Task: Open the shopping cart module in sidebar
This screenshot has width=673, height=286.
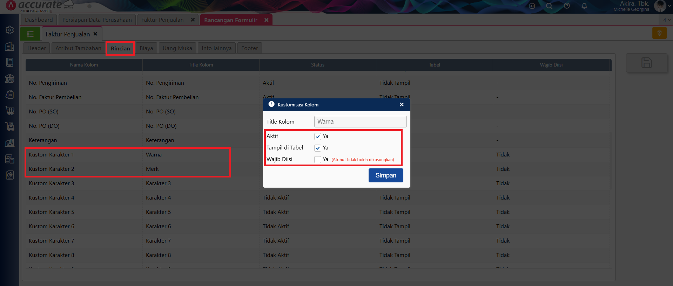Action: [x=10, y=111]
